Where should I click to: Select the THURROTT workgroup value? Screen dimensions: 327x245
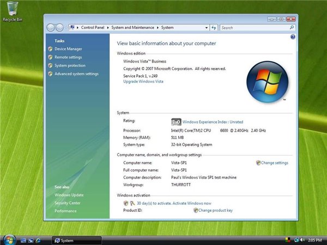181,185
